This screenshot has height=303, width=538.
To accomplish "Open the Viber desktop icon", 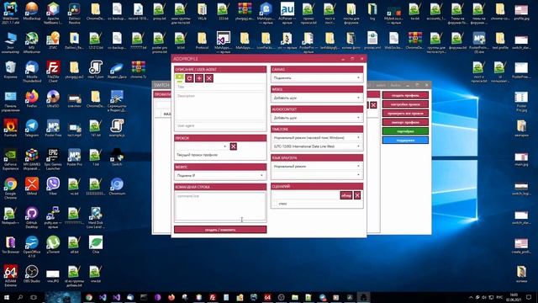I will pyautogui.click(x=53, y=187).
